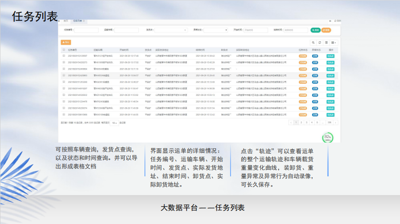400x224 pixels.
Task: Switch to the 首页 tab
Action: (66, 21)
